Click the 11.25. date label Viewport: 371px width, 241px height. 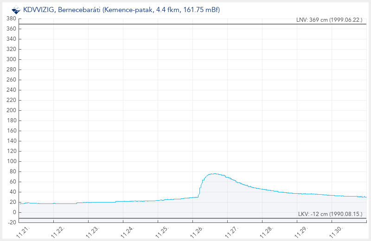[x=162, y=232]
